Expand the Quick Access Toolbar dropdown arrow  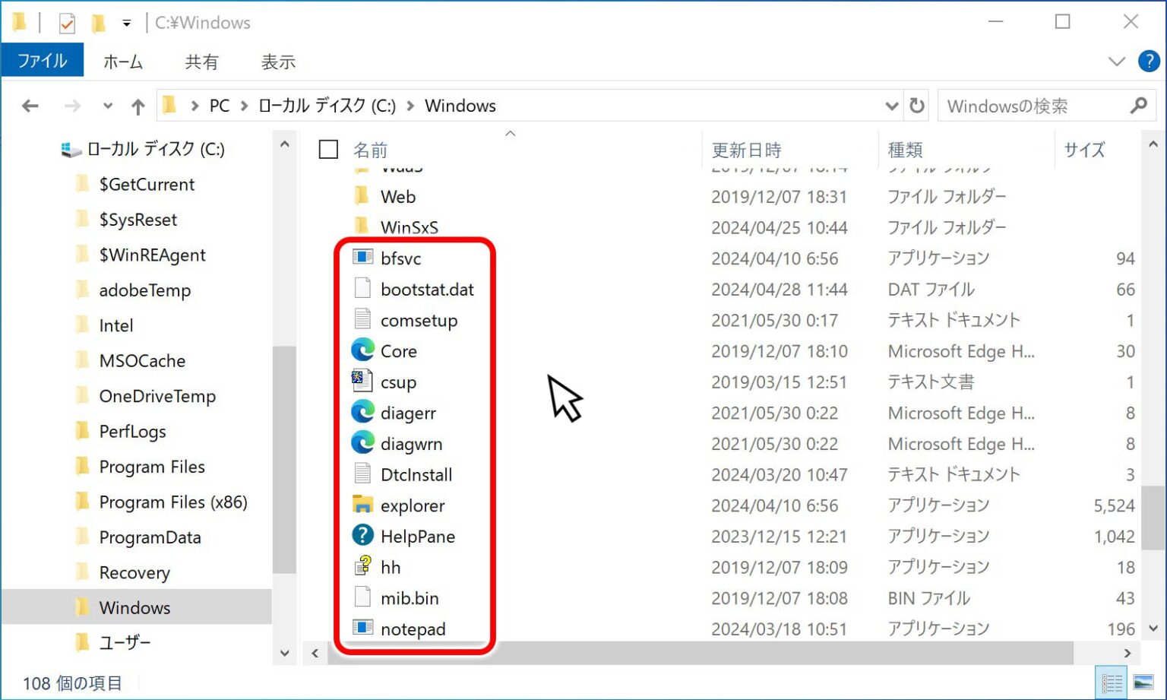click(x=128, y=22)
